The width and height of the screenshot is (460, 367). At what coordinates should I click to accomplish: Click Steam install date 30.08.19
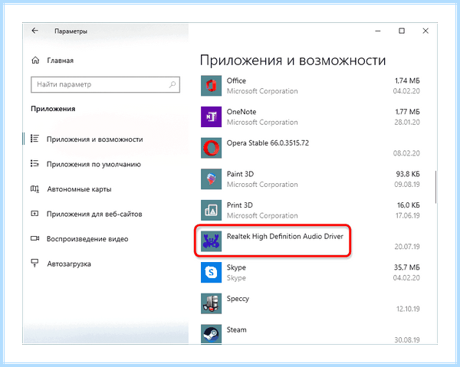click(407, 339)
